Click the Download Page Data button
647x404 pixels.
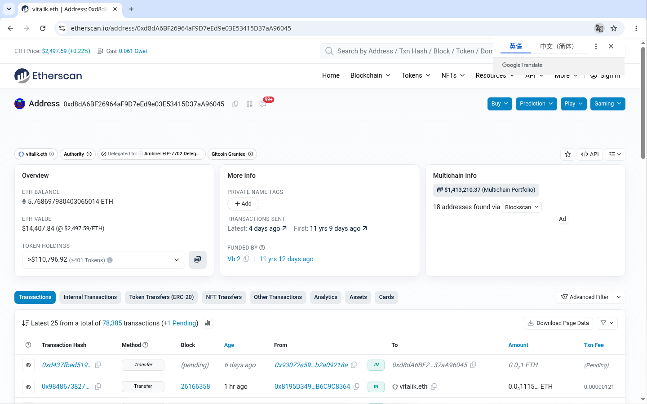point(558,323)
